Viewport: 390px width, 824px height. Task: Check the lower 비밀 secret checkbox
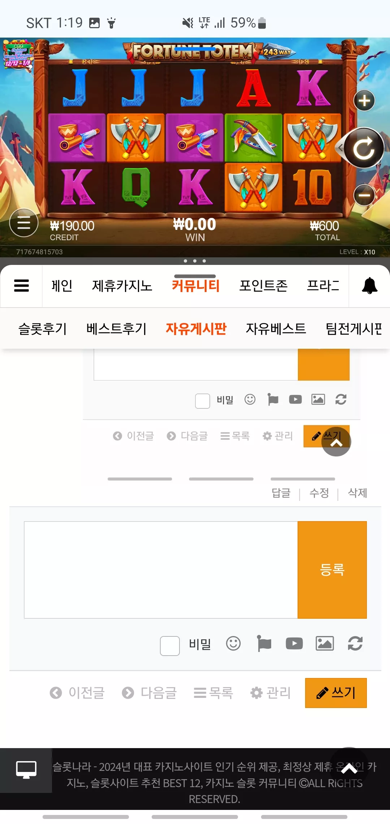(x=170, y=646)
